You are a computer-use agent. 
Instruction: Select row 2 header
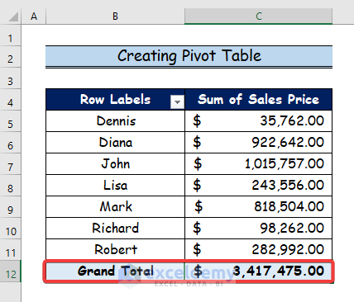(x=10, y=57)
